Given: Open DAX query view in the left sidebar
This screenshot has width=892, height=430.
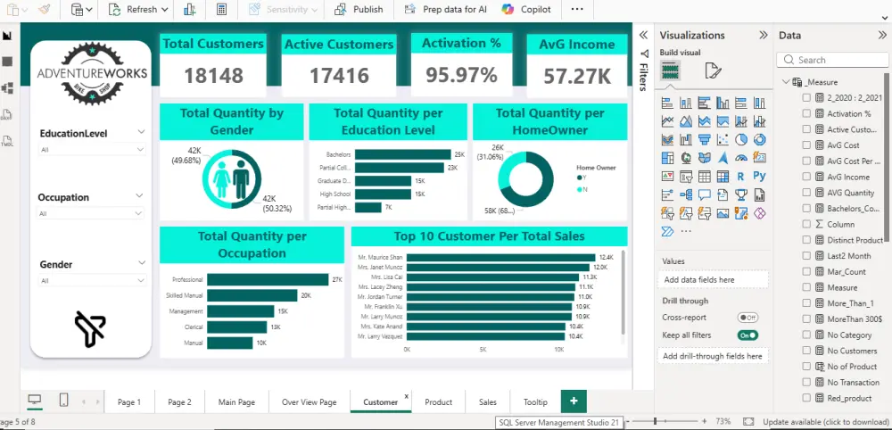Looking at the screenshot, I should click(x=7, y=114).
